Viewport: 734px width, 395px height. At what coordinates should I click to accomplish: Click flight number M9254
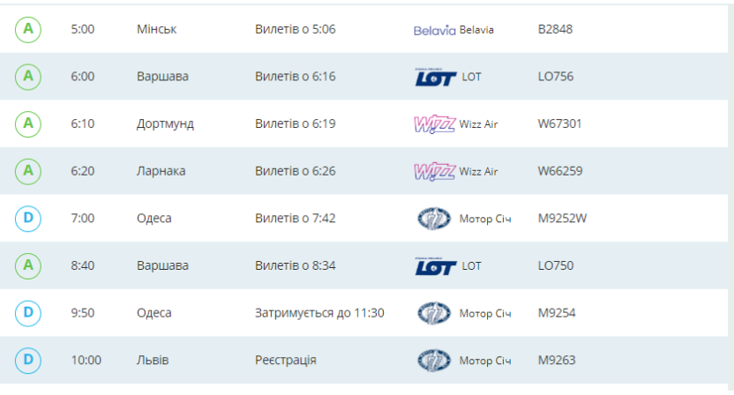coord(555,313)
